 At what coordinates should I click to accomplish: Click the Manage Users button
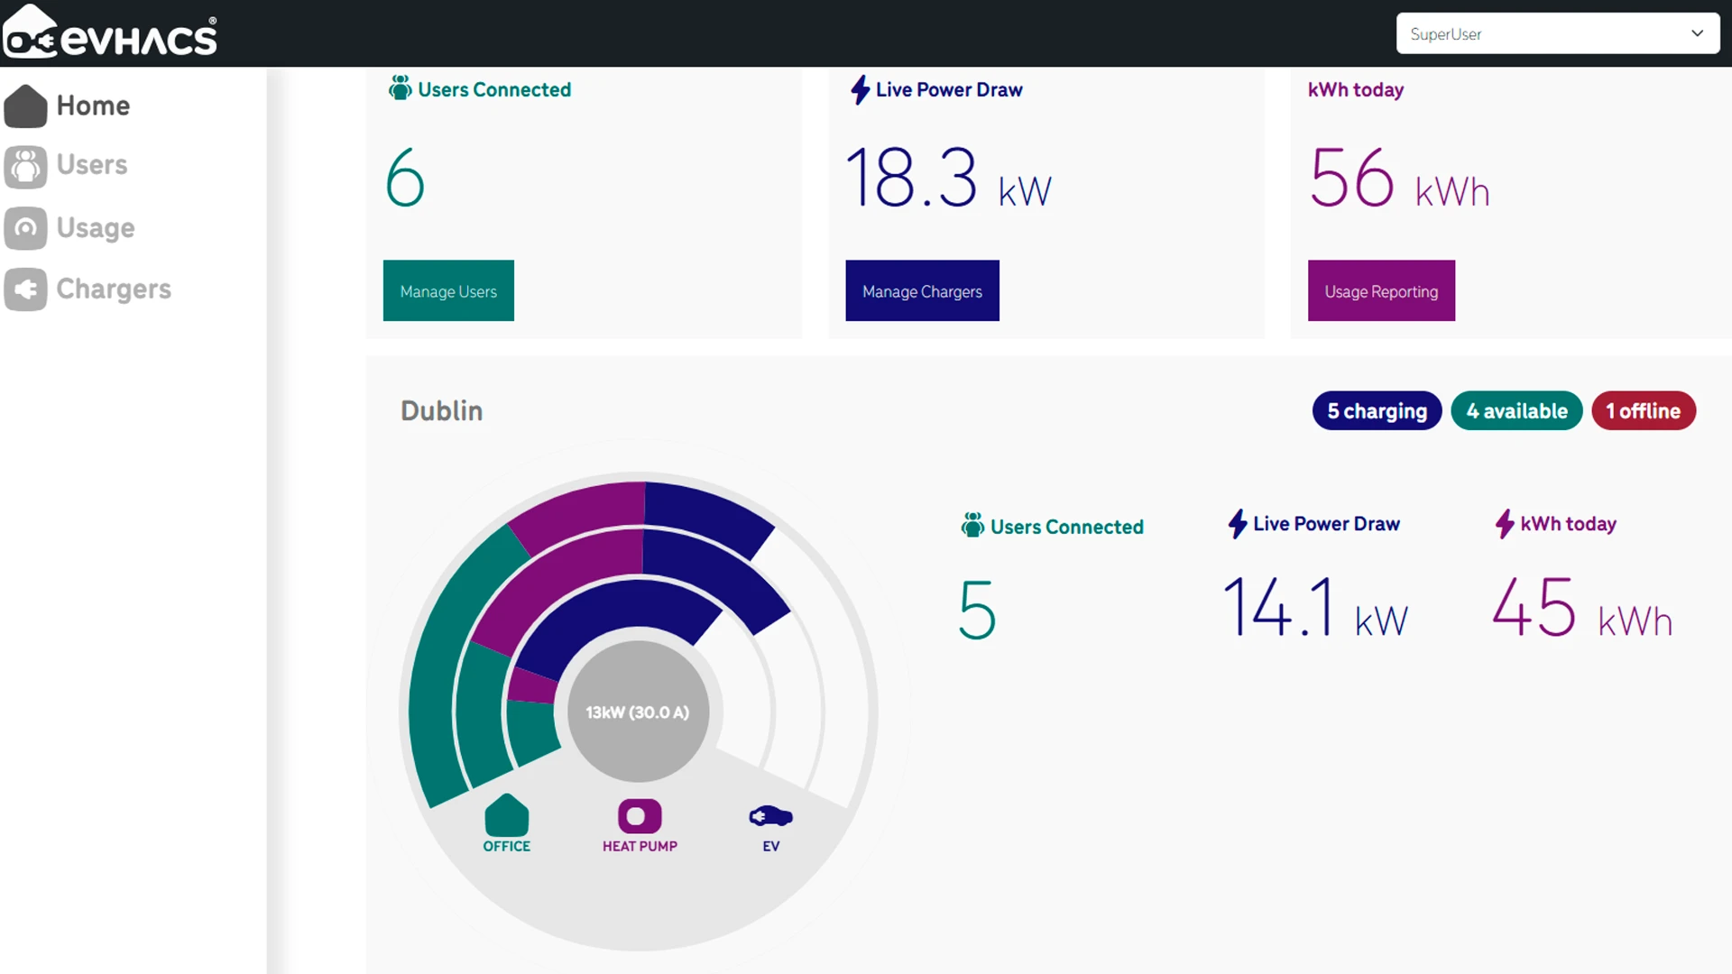coord(448,290)
